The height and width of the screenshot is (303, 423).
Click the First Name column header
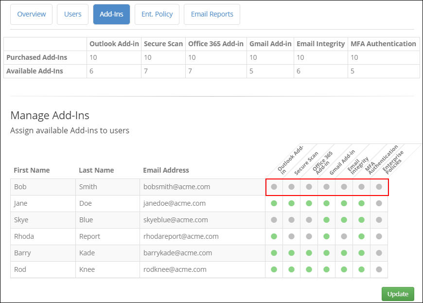pyautogui.click(x=32, y=170)
